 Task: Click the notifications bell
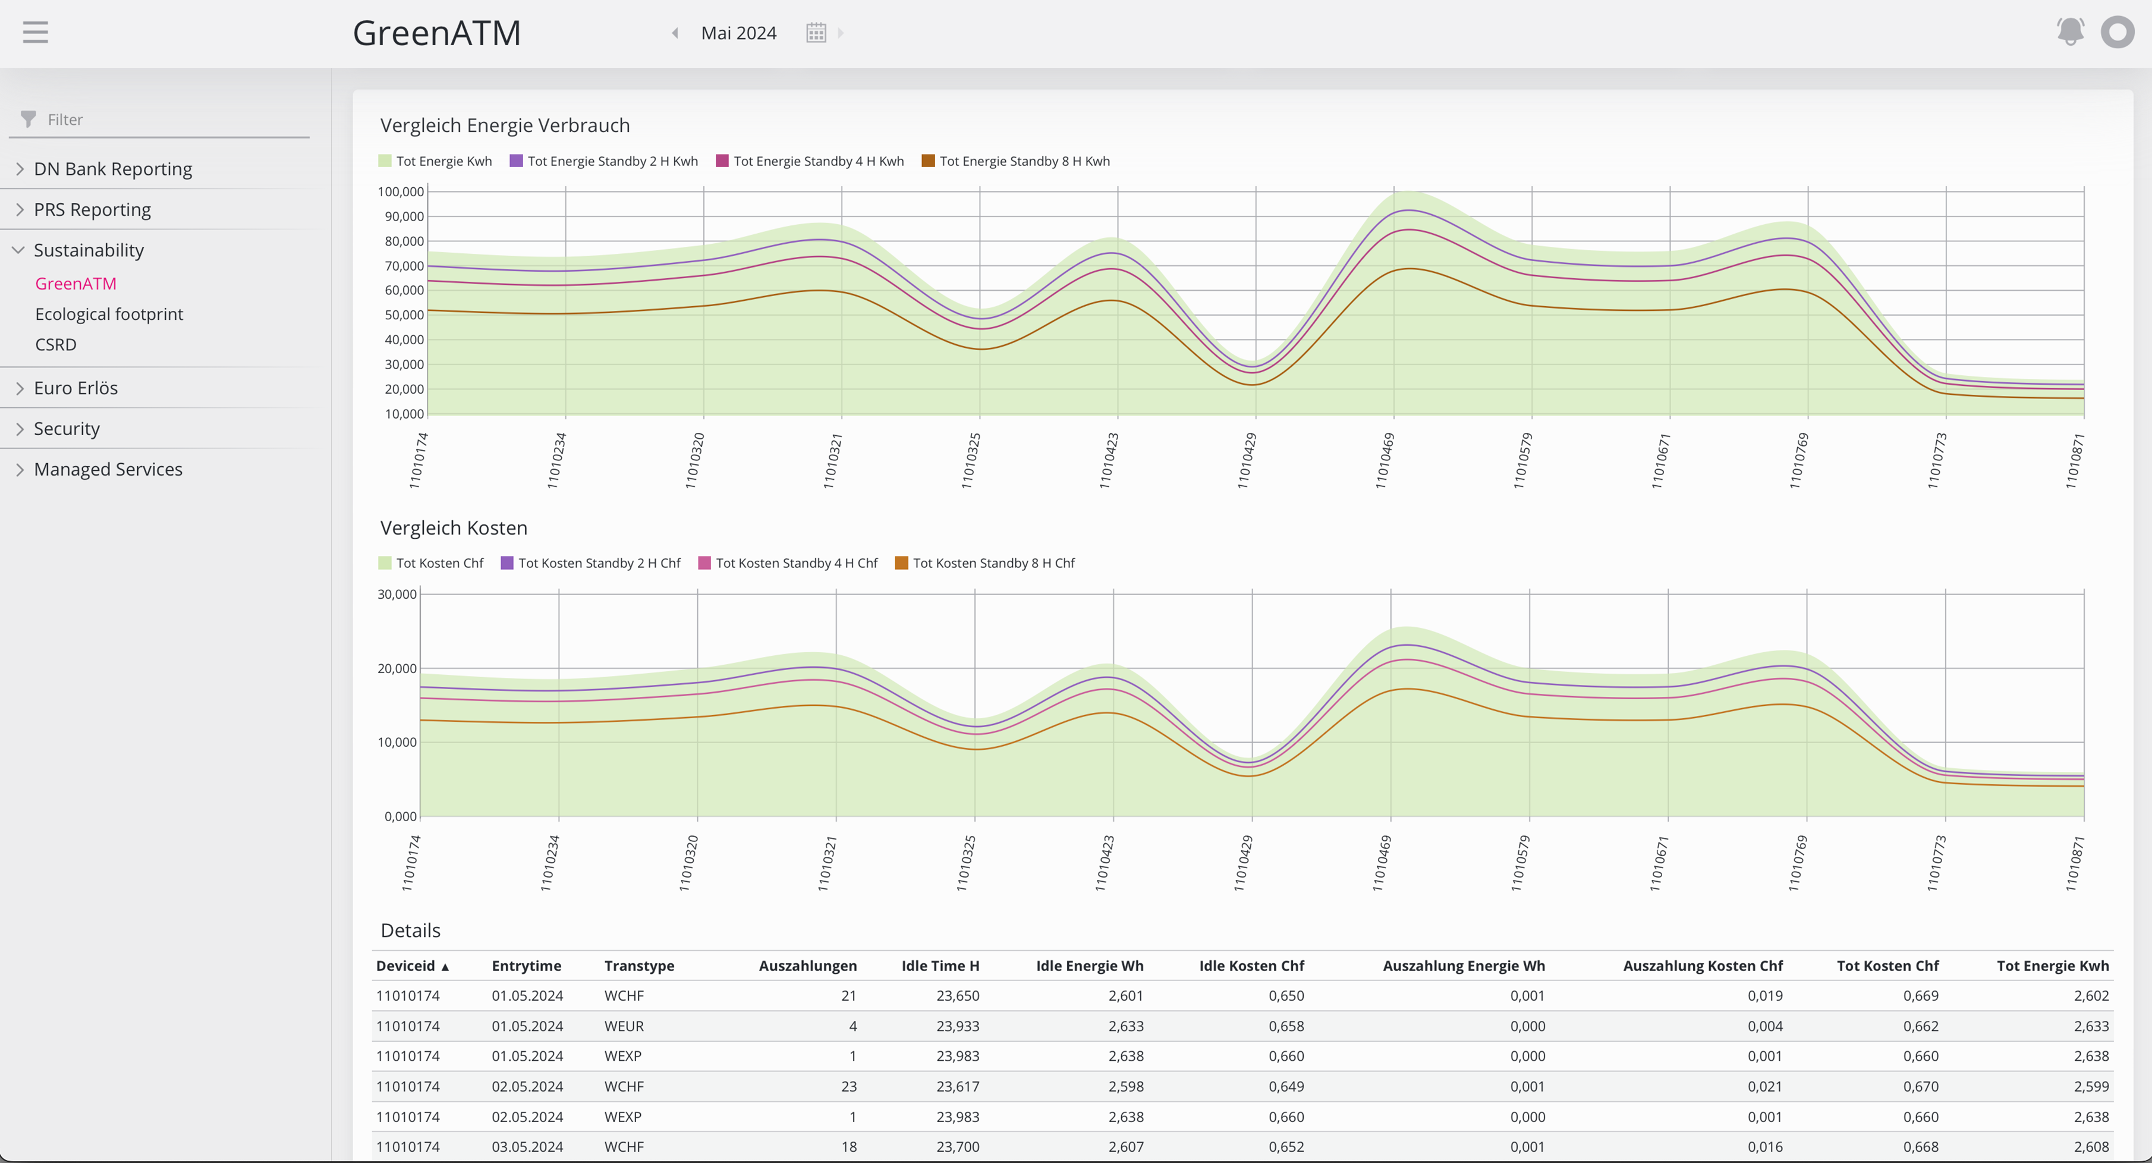(2070, 32)
